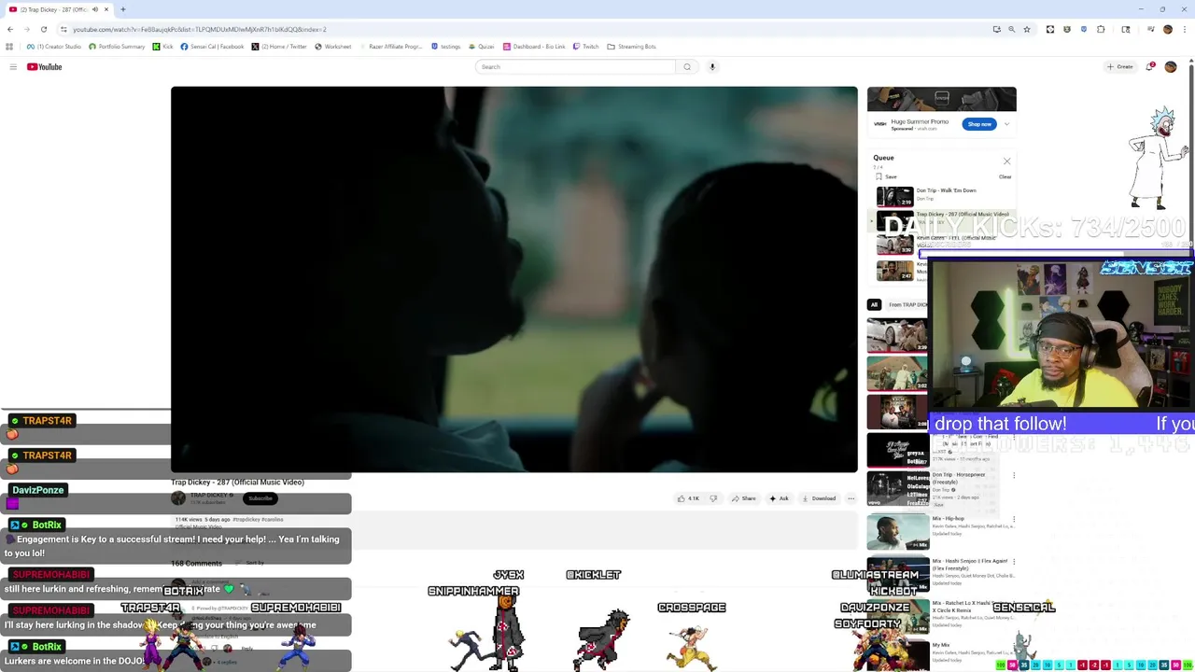The image size is (1195, 672).
Task: Open the Sensei Cal Facebook bookmark
Action: [x=212, y=47]
